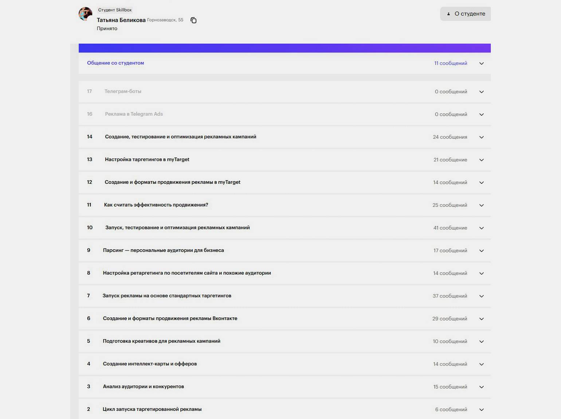Open Создание и форматы продвижения рекламы Вконтакте
The height and width of the screenshot is (419, 561).
[285, 318]
